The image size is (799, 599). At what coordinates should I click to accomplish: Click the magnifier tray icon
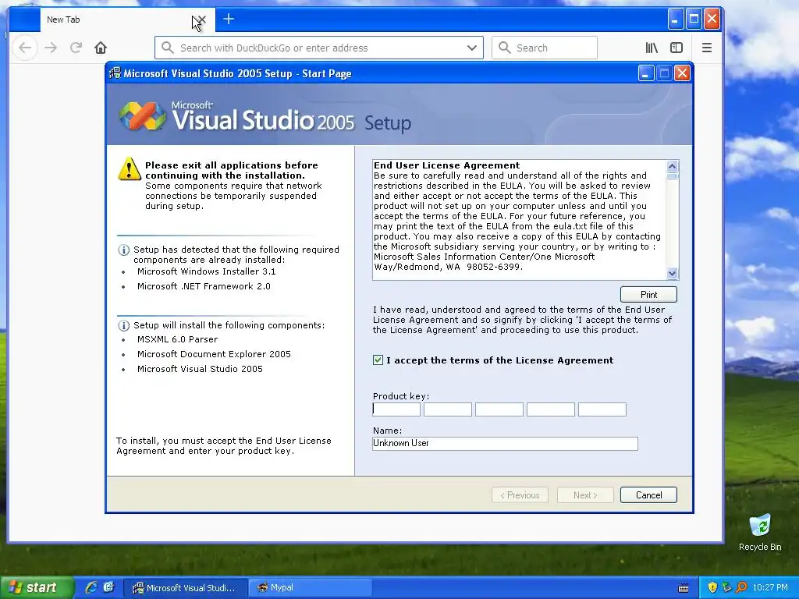coord(741,588)
